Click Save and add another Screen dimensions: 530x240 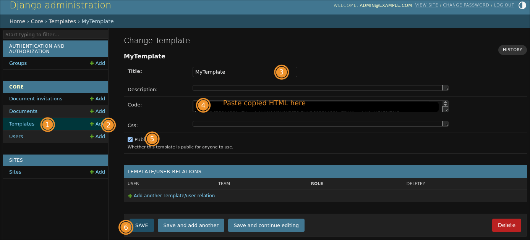tap(191, 226)
